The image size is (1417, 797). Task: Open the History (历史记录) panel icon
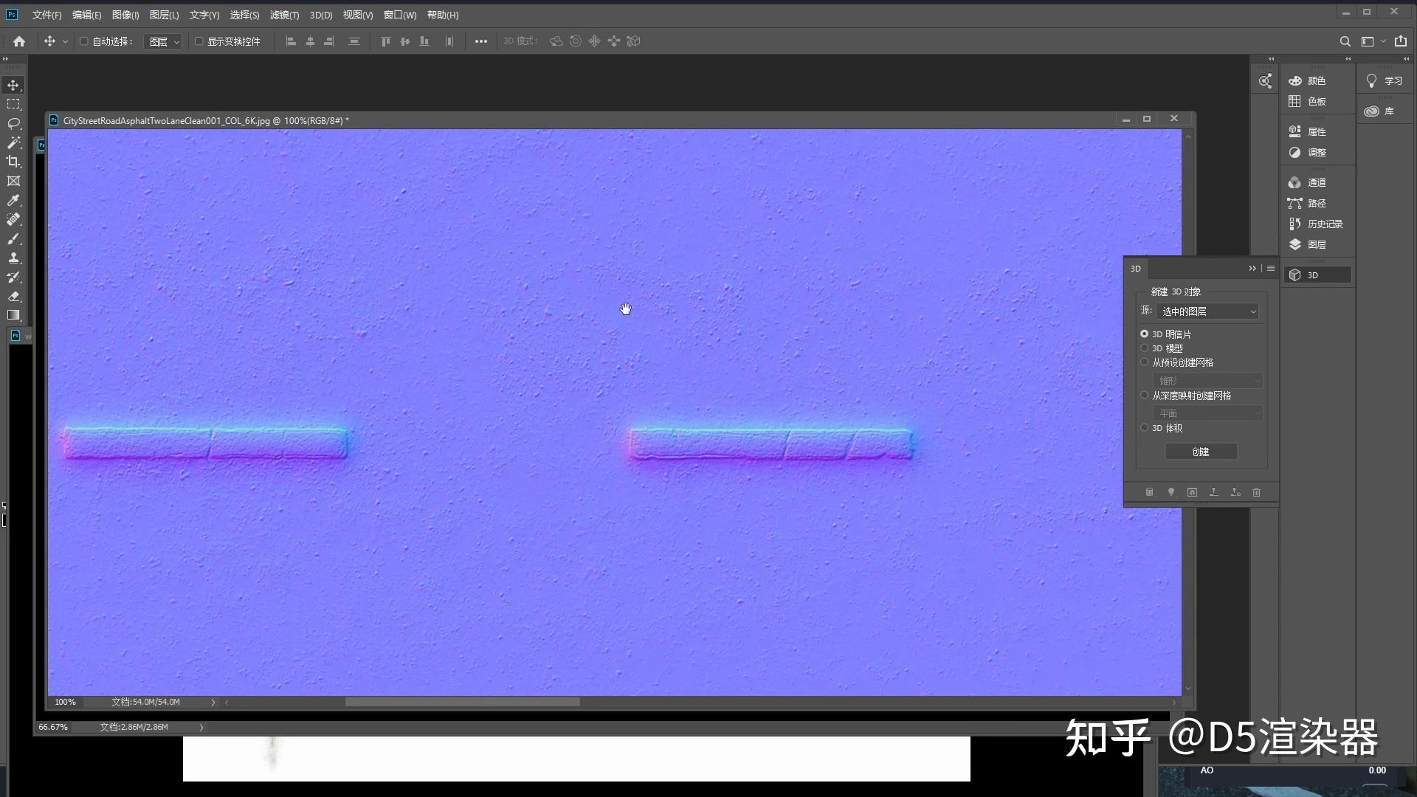[x=1295, y=224]
